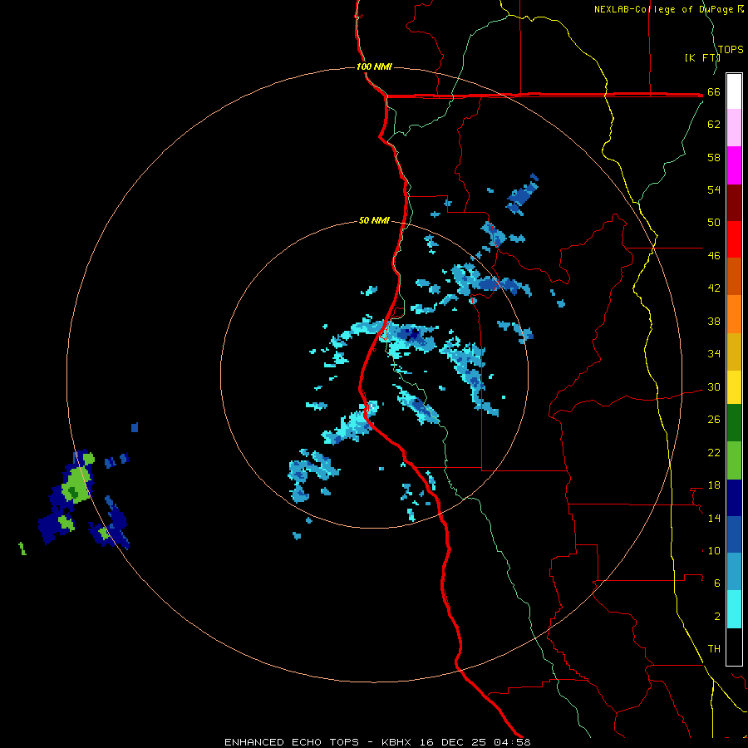This screenshot has width=748, height=748.
Task: Click the dark red 54 legend swatch
Action: coord(734,202)
